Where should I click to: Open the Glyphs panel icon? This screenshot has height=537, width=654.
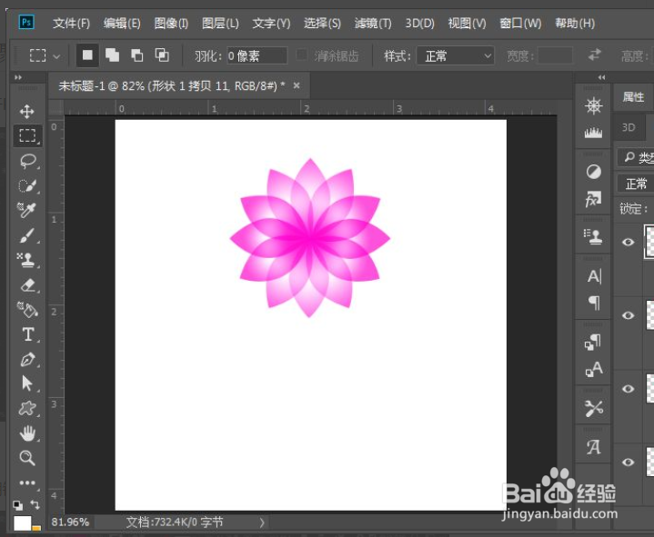(x=594, y=447)
